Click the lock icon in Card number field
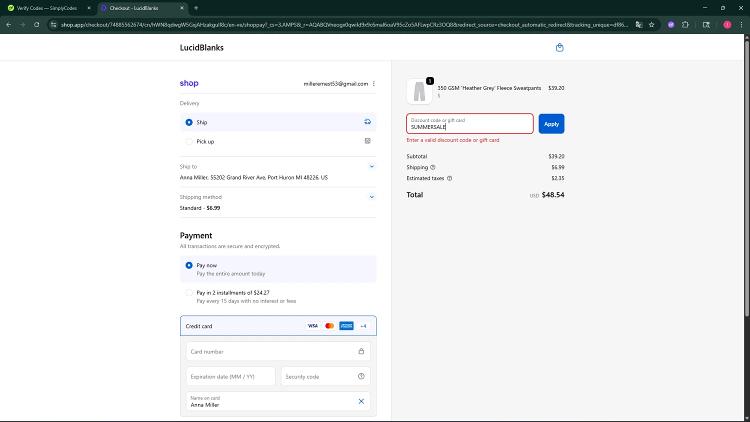 [x=361, y=351]
